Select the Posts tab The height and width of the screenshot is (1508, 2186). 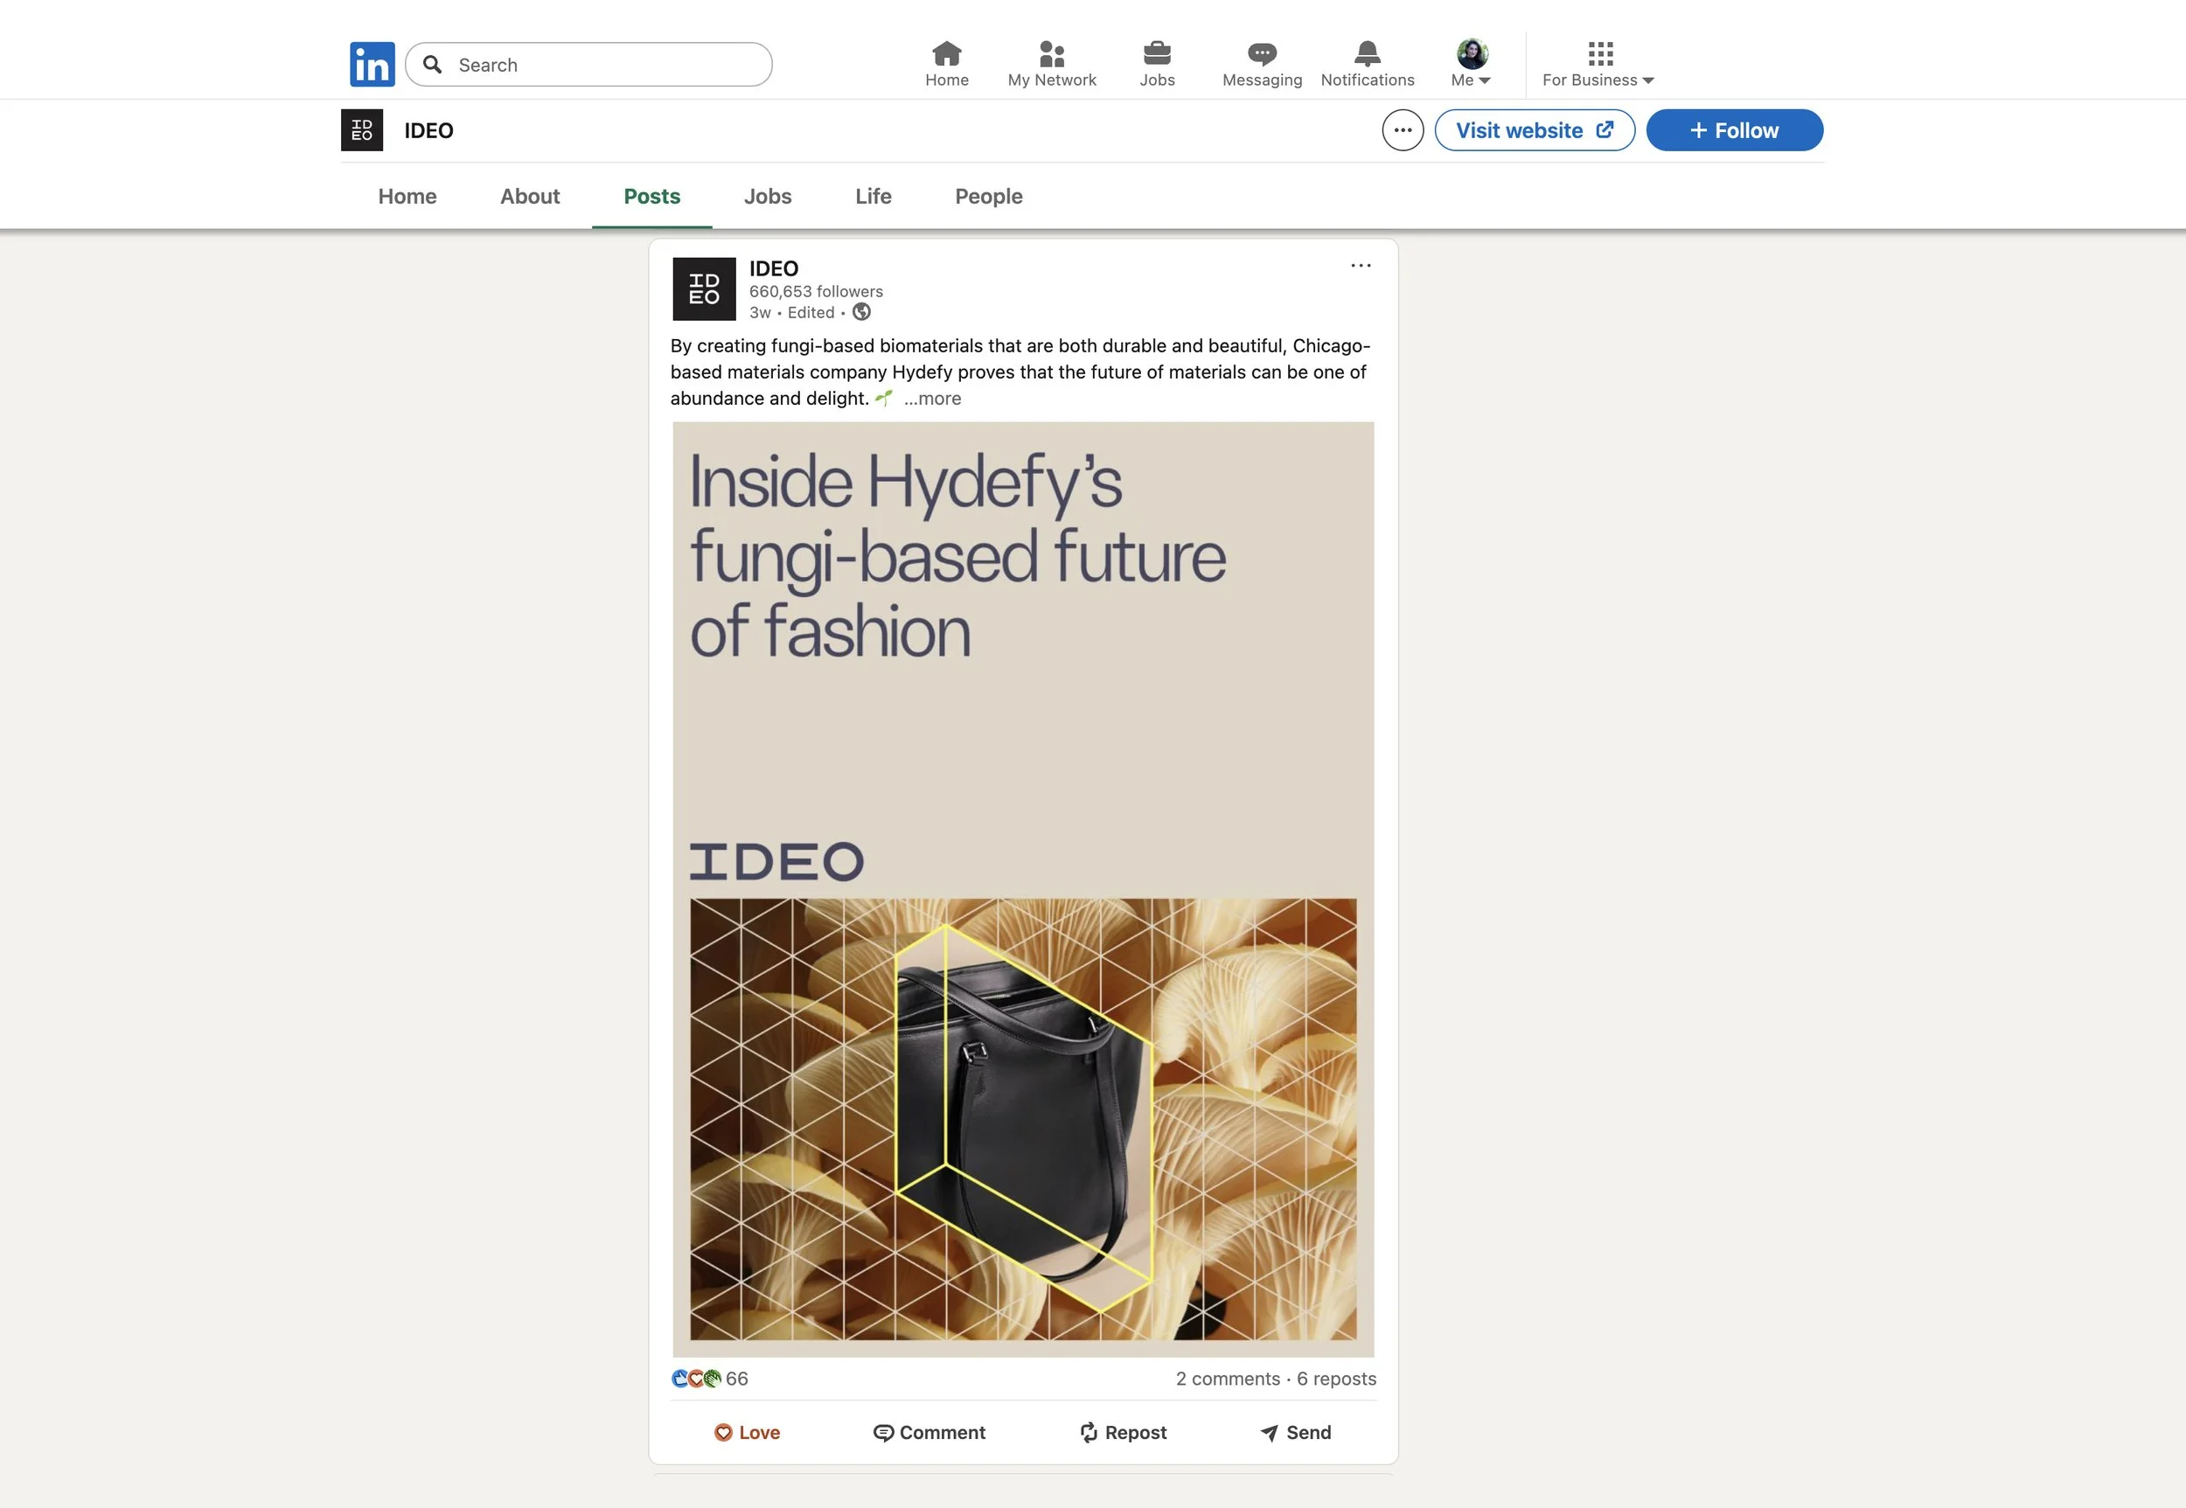tap(652, 197)
